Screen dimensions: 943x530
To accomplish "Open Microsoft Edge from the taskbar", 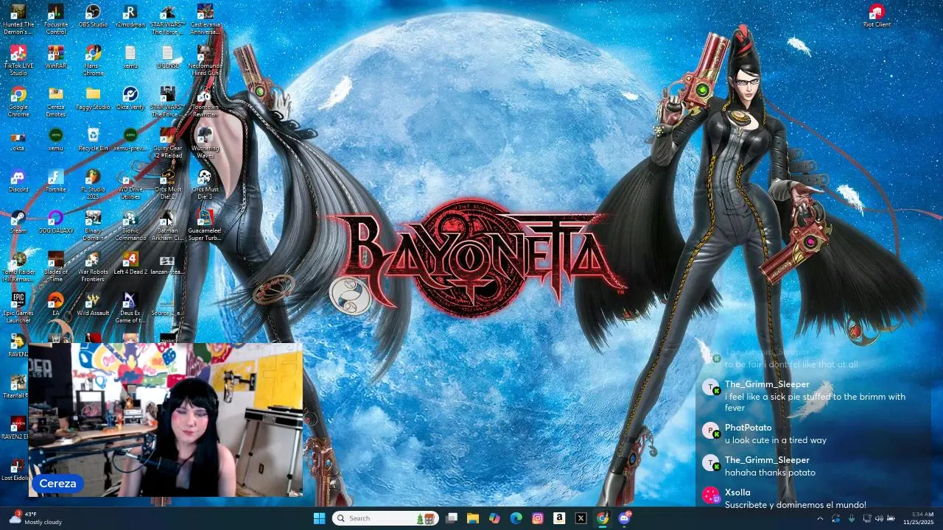I will [516, 518].
